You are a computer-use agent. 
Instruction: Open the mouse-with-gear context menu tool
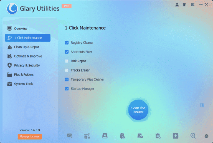click(x=122, y=136)
